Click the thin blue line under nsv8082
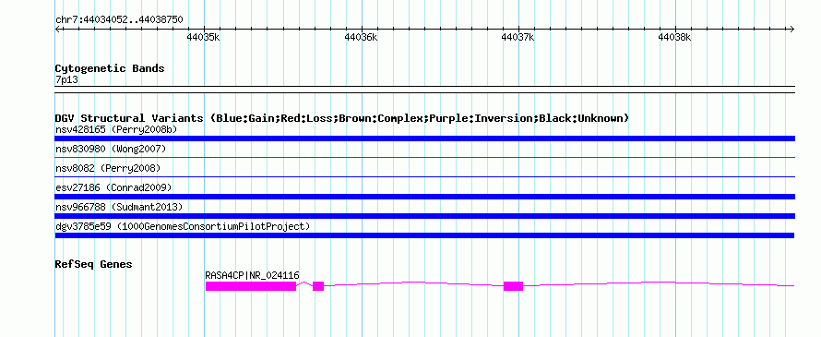This screenshot has width=821, height=337. coord(424,176)
